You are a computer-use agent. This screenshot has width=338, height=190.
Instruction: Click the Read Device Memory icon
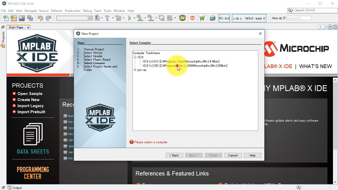[x=151, y=18]
